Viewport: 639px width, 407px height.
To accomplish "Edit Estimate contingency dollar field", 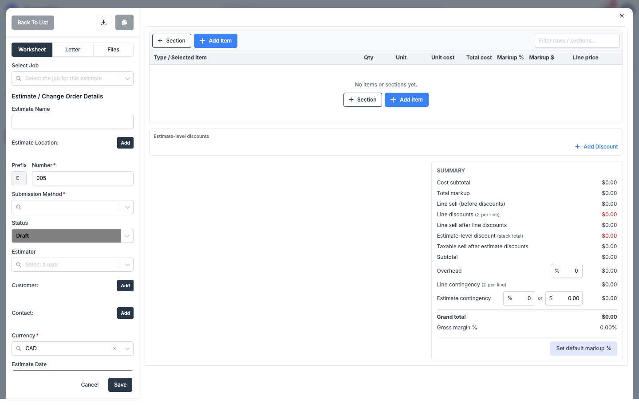I will [564, 298].
